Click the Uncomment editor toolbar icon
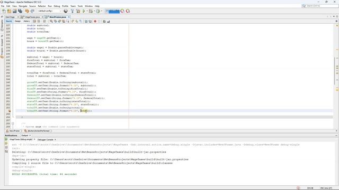339x190 pixels. coord(109,21)
